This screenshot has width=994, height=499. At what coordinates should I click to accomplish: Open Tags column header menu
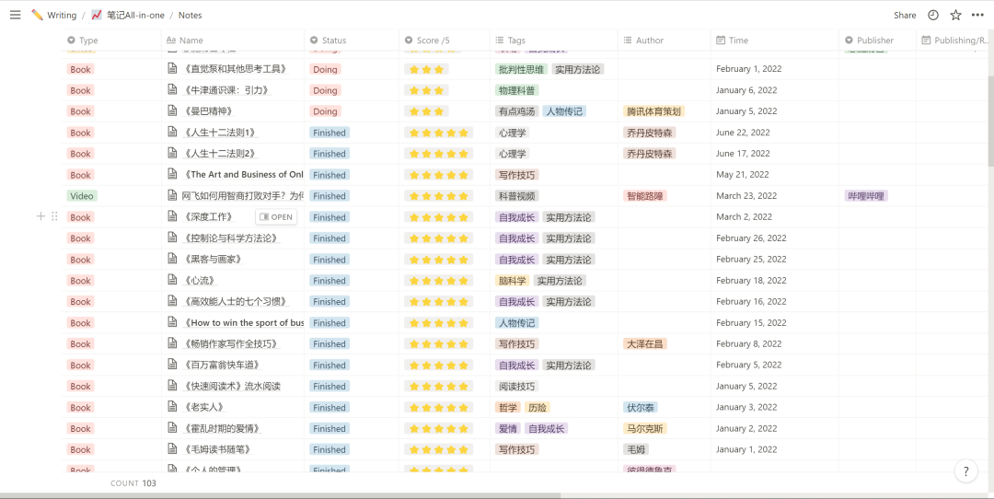click(x=554, y=40)
